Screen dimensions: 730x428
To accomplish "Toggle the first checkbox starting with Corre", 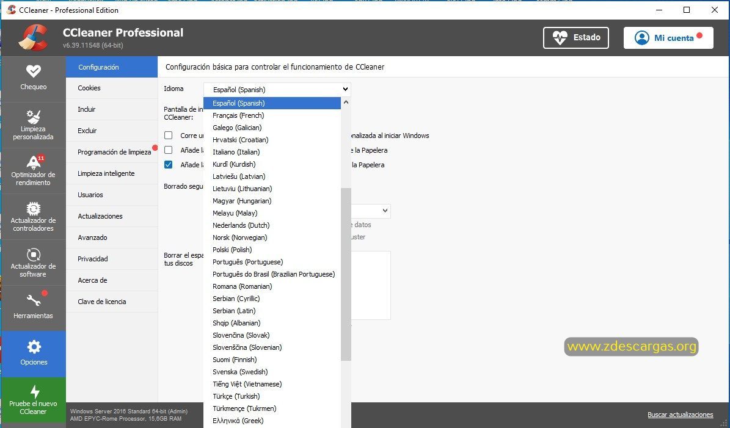I will point(169,136).
